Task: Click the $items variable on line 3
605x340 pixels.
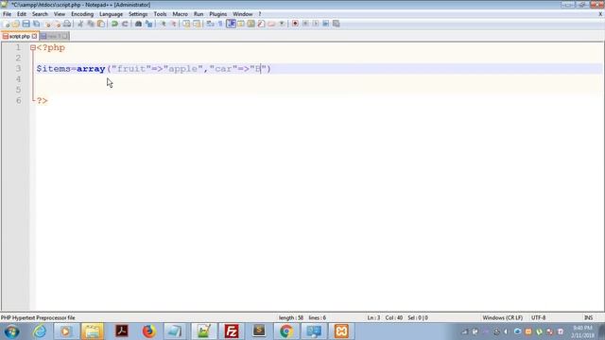Action: [54, 69]
